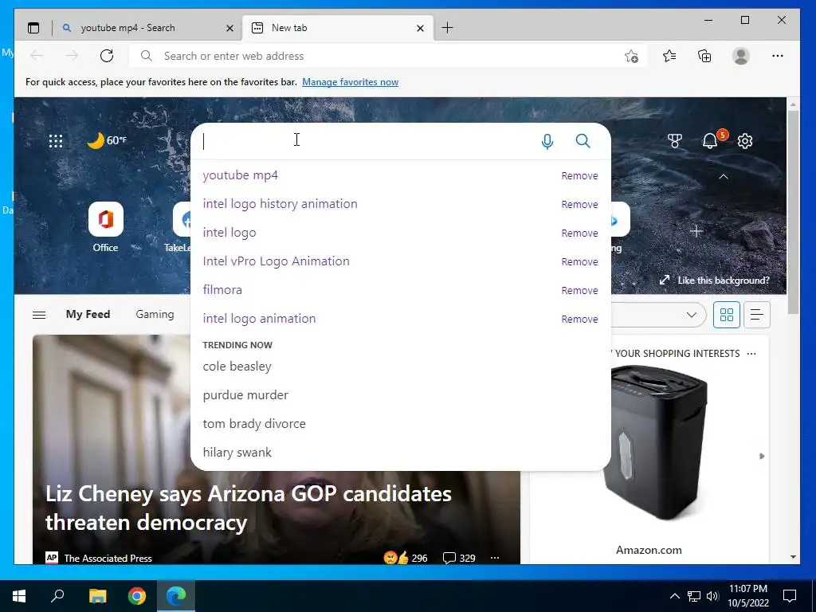Select trending search tom brady divorce

254,424
